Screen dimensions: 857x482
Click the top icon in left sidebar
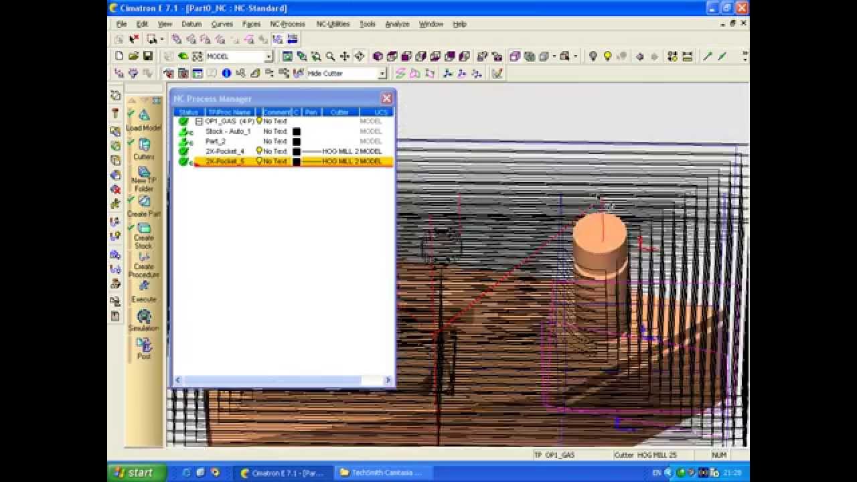click(115, 96)
